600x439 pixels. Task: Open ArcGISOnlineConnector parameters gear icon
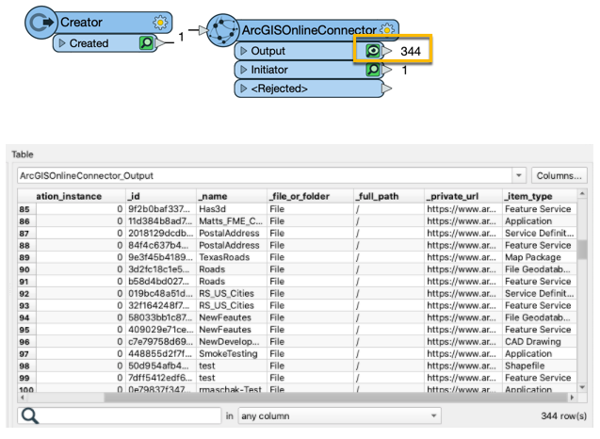pos(387,29)
